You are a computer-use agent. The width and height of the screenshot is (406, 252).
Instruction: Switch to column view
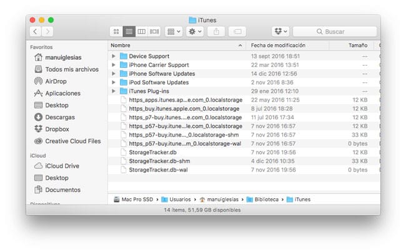coord(141,32)
